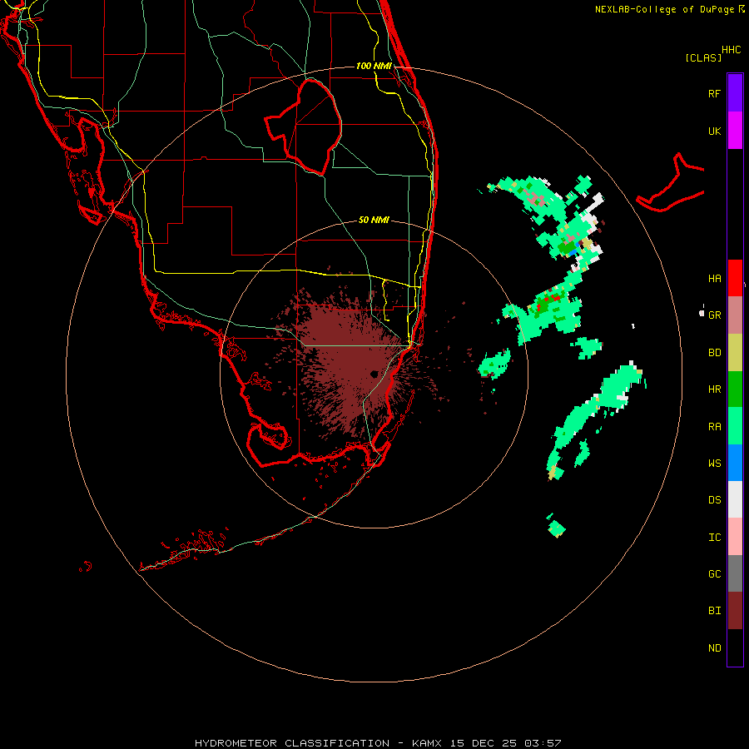Click the UK legend label
This screenshot has height=749, width=749.
pyautogui.click(x=714, y=131)
